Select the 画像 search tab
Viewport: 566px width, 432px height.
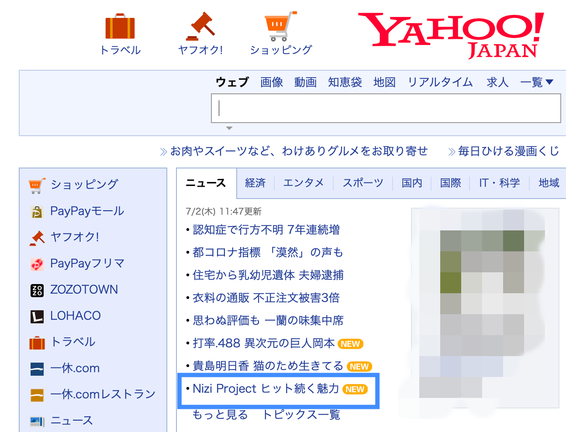click(x=272, y=82)
